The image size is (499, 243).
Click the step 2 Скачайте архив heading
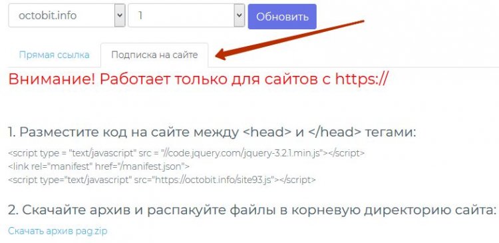click(252, 210)
